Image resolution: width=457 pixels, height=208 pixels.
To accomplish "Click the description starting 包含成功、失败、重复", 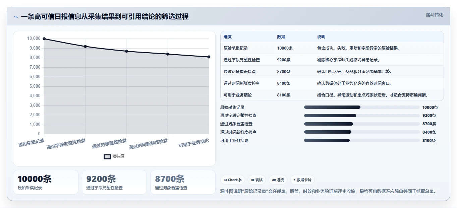I will coord(358,48).
